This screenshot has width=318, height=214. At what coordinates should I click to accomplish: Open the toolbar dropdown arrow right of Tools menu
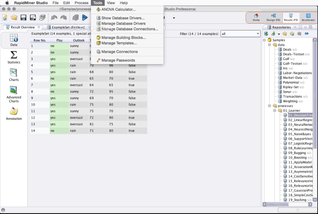tap(174, 18)
